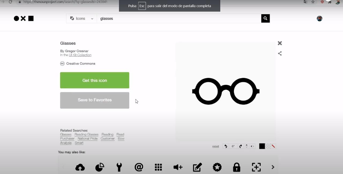Select the wrench related icon
Image resolution: width=343 pixels, height=174 pixels.
click(x=119, y=167)
